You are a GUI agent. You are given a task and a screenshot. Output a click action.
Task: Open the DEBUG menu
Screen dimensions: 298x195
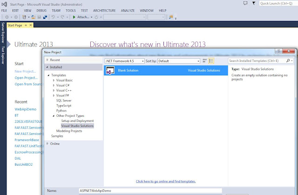pyautogui.click(x=41, y=11)
